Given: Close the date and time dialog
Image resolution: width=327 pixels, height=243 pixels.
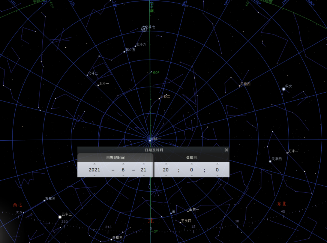Looking at the screenshot, I should click(x=226, y=150).
